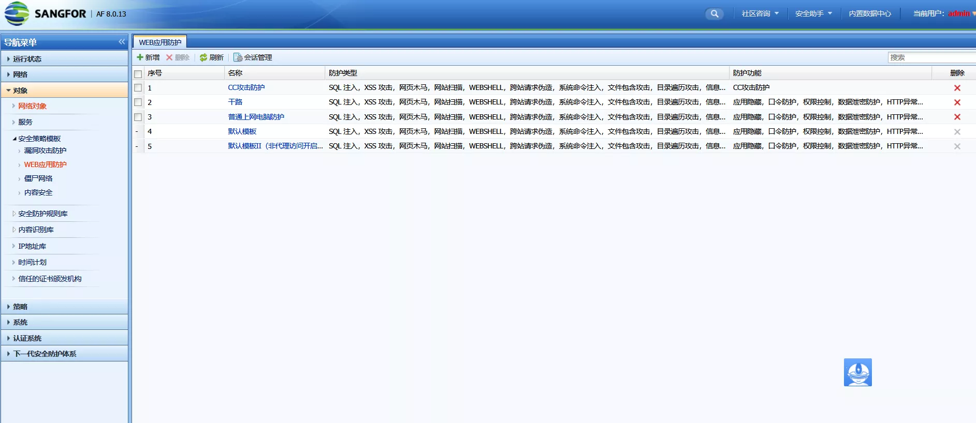This screenshot has height=423, width=976.
Task: Click 内置数据中心 in the header
Action: pos(870,14)
